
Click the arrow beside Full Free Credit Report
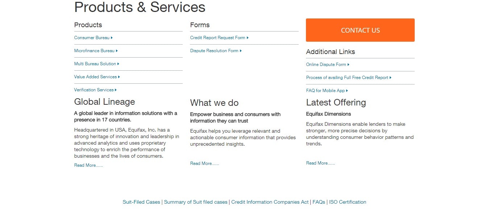[x=390, y=78]
